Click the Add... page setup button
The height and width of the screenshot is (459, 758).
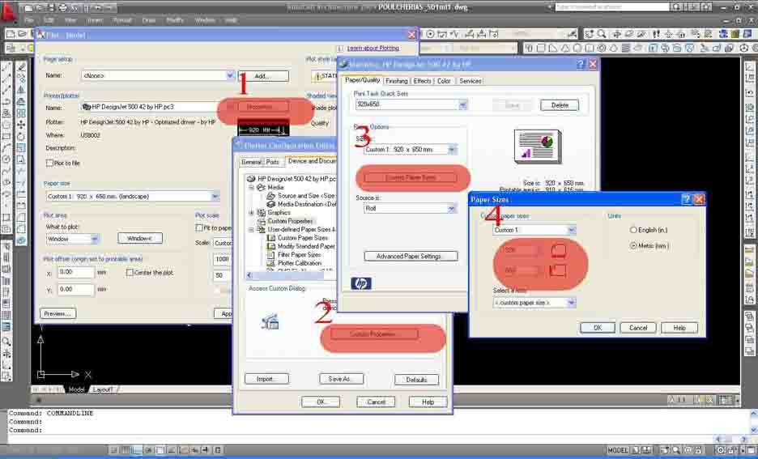coord(263,76)
